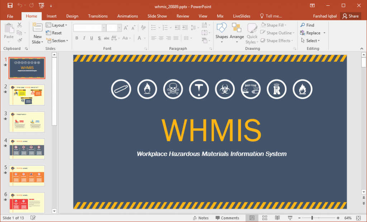The image size is (367, 222).
Task: Click the Arrange icon
Action: [x=237, y=32]
